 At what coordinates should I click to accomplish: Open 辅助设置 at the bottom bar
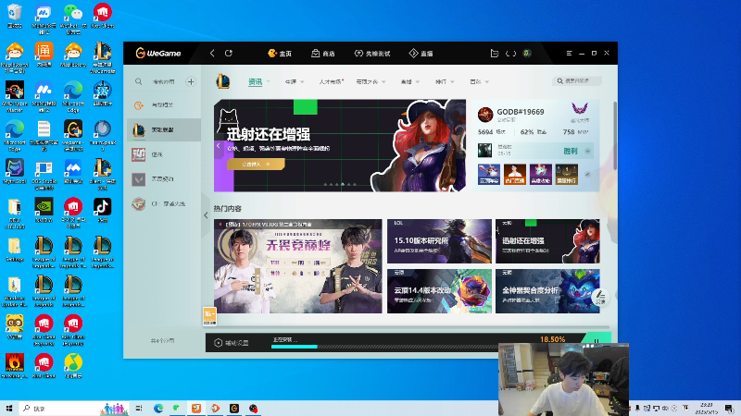tap(232, 343)
